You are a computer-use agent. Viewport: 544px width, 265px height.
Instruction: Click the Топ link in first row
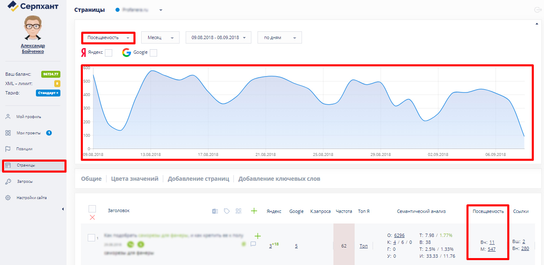coord(363,246)
